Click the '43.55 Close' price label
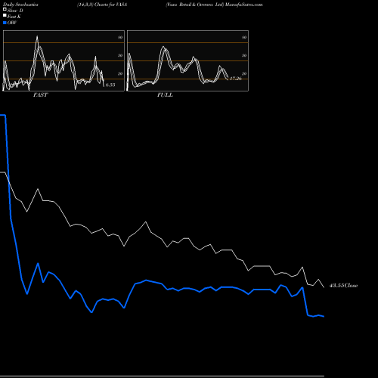Image resolution: width=378 pixels, height=378 pixels. tap(343, 286)
